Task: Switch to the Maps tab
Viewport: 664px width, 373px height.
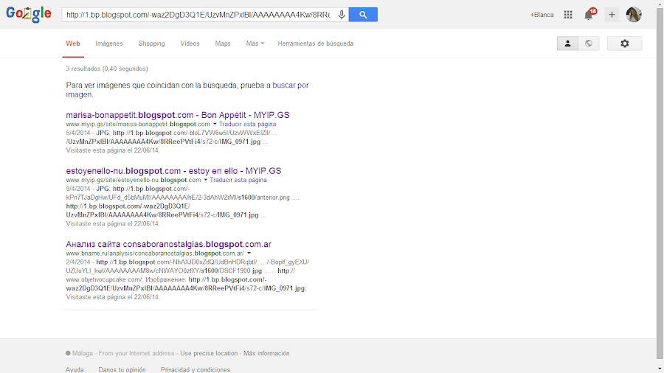Action: 223,43
